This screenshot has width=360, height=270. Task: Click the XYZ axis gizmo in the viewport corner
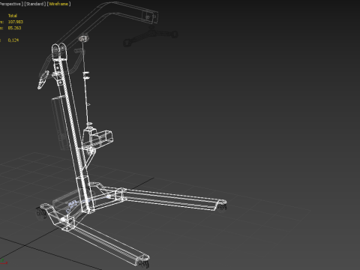(4, 262)
